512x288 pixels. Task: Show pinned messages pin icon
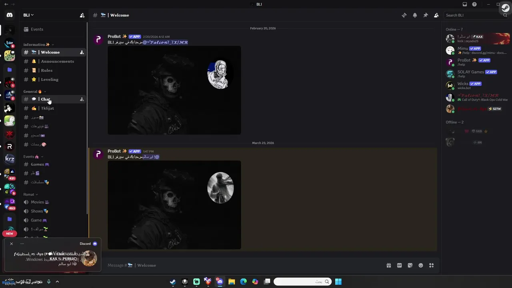point(426,15)
